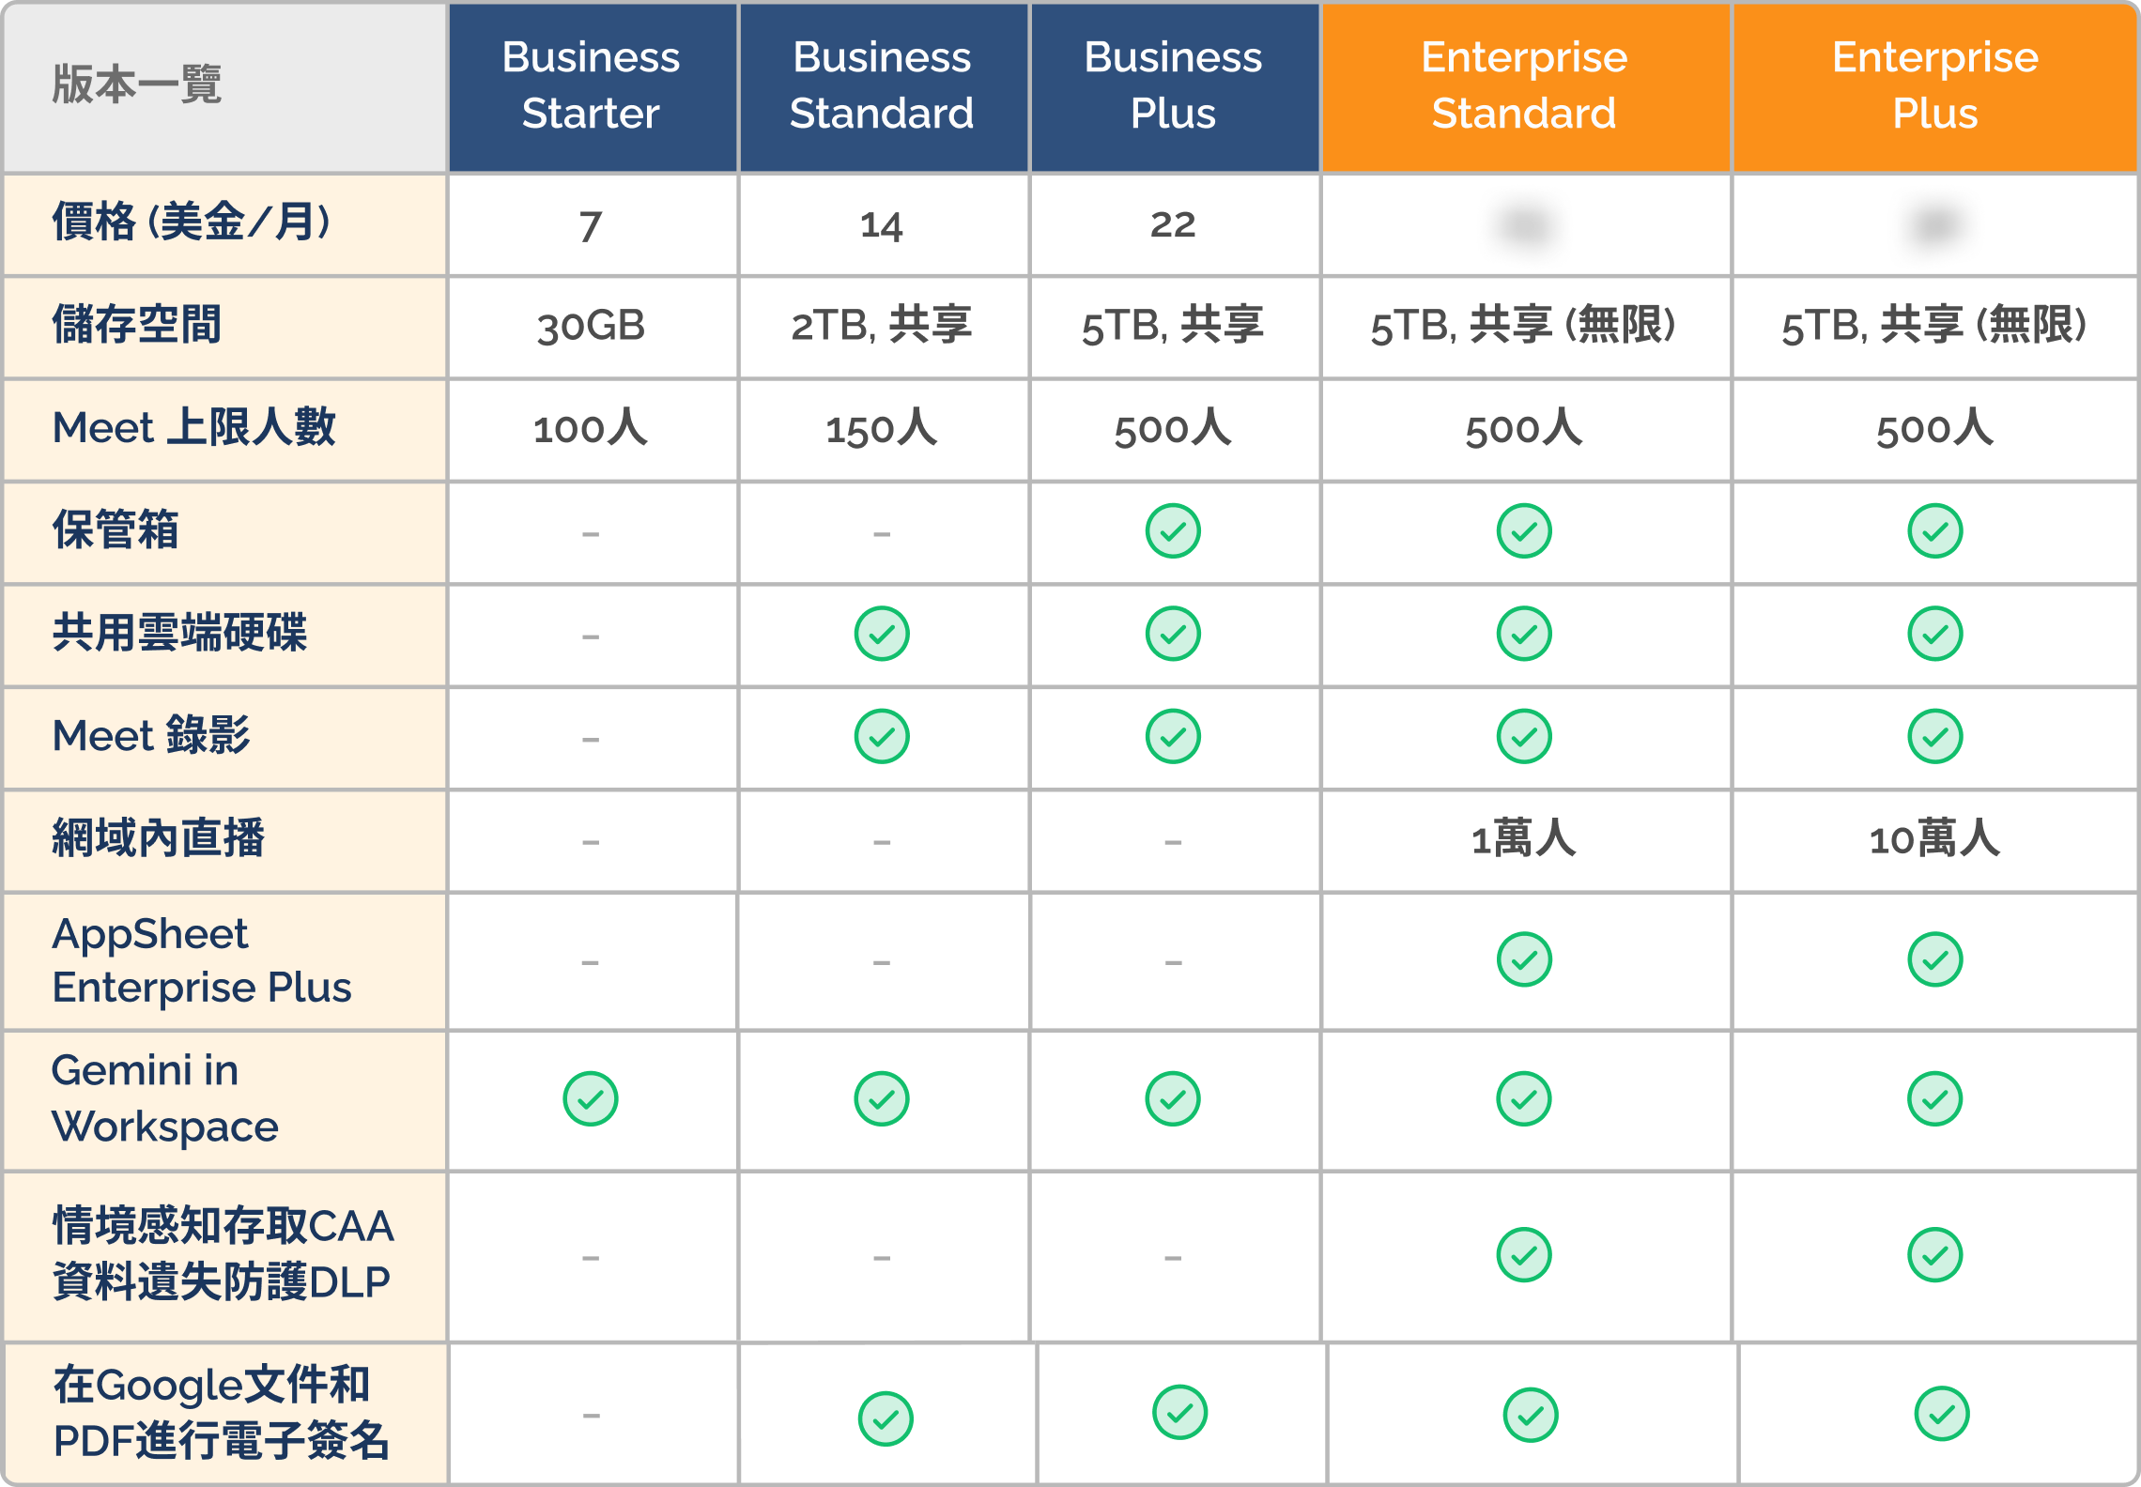
Task: Select the Business Plus column header
Action: click(1175, 86)
